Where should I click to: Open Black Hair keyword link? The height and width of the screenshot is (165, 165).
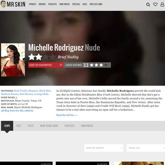pos(45,91)
